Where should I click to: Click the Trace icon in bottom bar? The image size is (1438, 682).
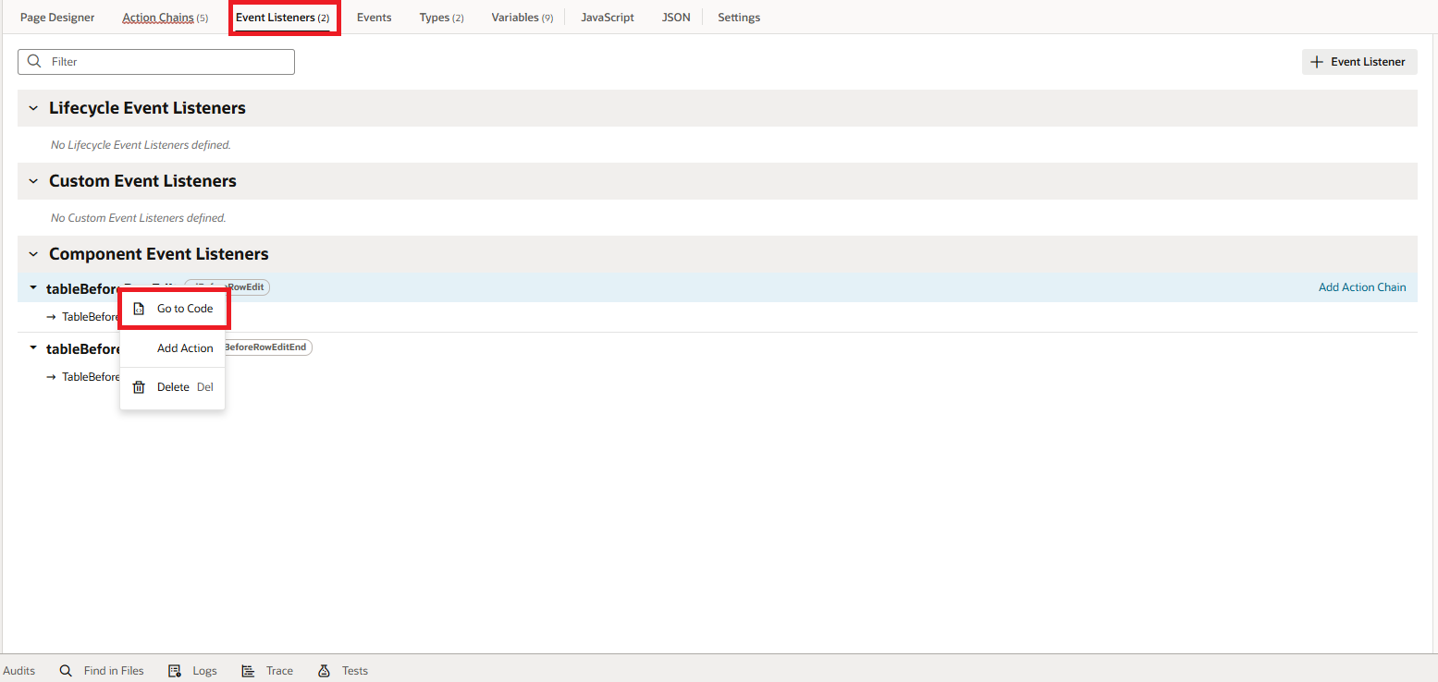click(248, 671)
